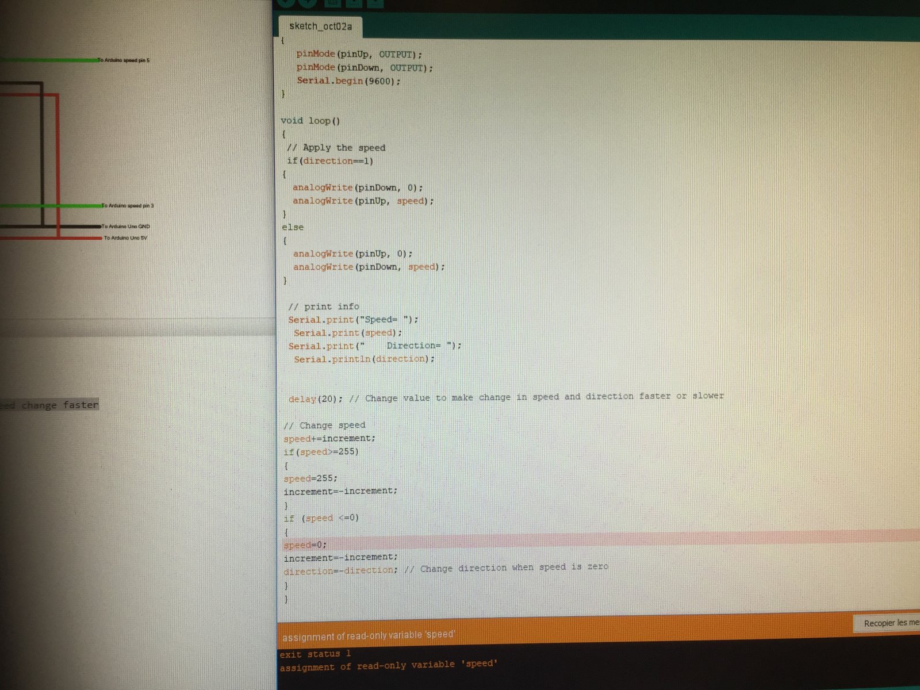Click the highlighted line "speed=0;"
920x690 pixels.
point(305,545)
